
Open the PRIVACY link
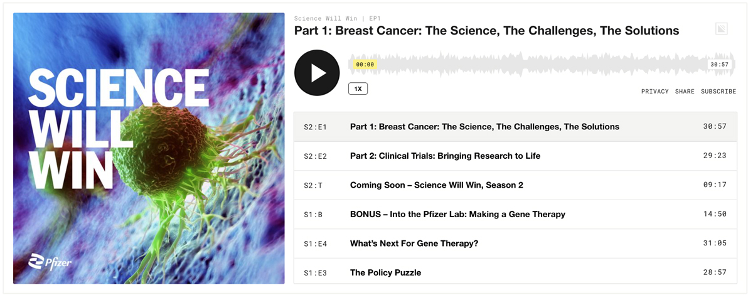(654, 92)
